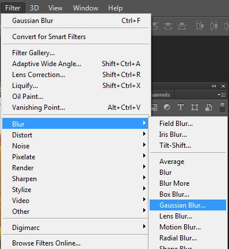229x249 pixels.
Task: Click the distribute vertical centers icon
Action: pyautogui.click(x=168, y=26)
